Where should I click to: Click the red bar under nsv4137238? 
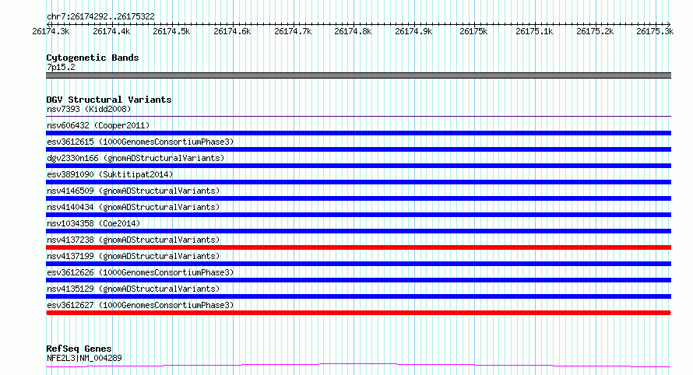(358, 247)
